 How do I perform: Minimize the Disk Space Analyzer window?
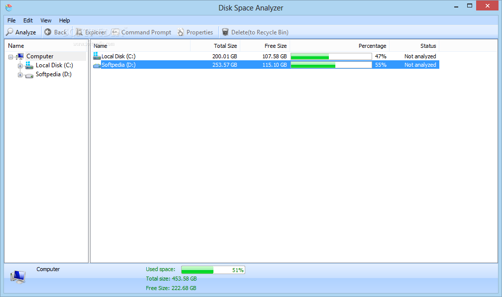tap(456, 6)
